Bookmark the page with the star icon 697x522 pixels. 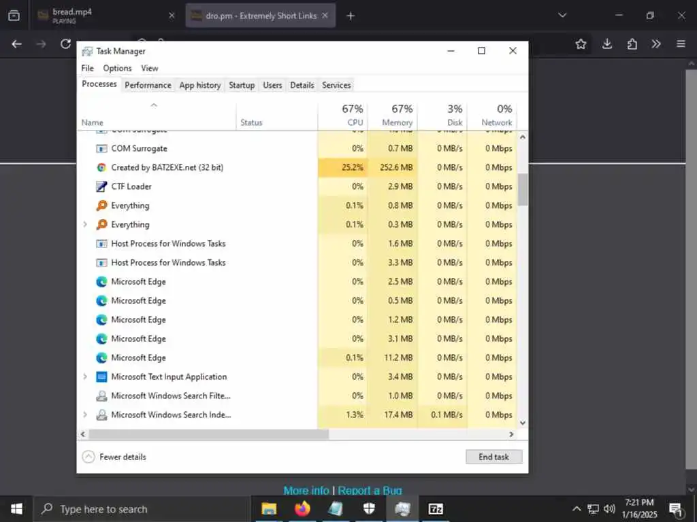[x=581, y=44]
